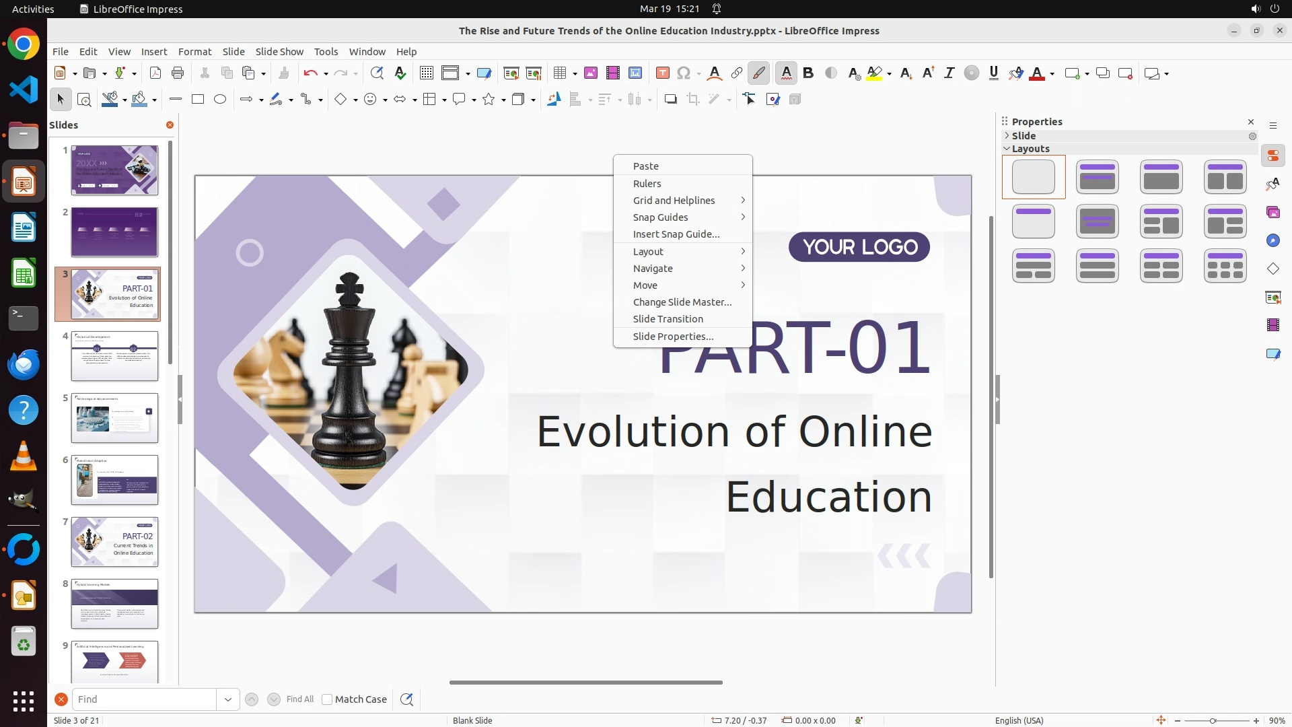Click the Insert Special Character omega icon

684,73
